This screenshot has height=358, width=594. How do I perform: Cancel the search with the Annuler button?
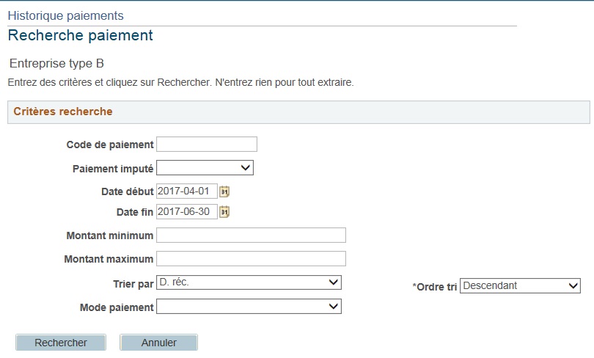pos(158,343)
